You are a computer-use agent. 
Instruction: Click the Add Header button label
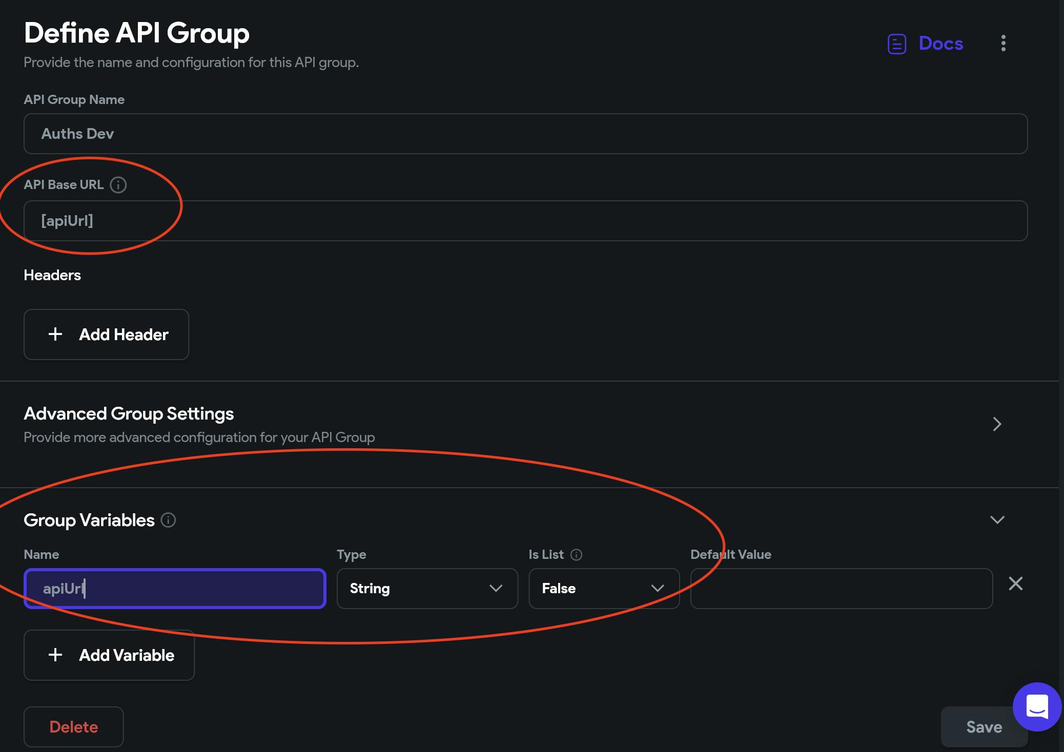(124, 335)
